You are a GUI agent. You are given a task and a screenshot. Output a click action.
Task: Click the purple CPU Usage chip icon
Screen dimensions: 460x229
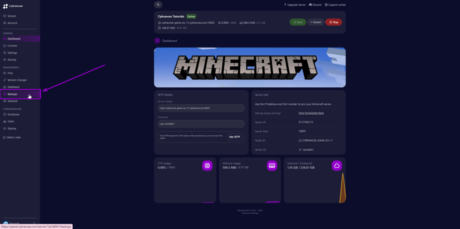(207, 166)
